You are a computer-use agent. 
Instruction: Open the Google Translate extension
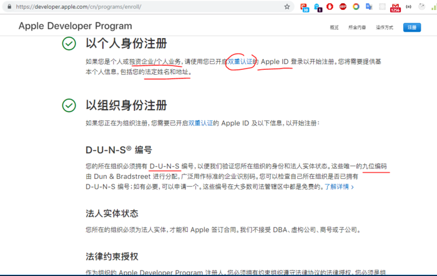point(369,6)
